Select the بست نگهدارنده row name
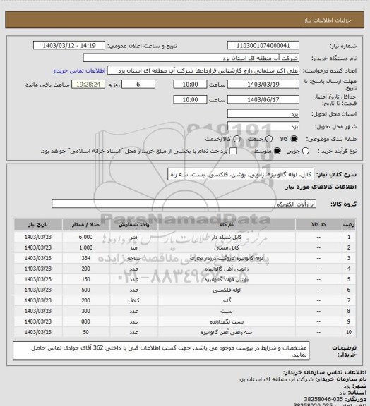Screen dimensions: 370x406 (227, 322)
